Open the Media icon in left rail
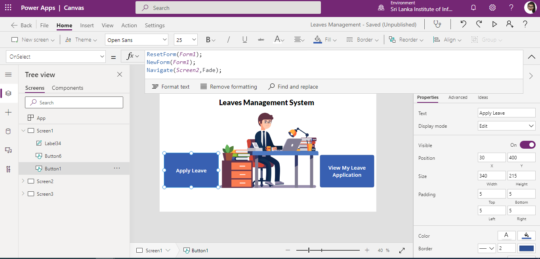 coord(8,150)
